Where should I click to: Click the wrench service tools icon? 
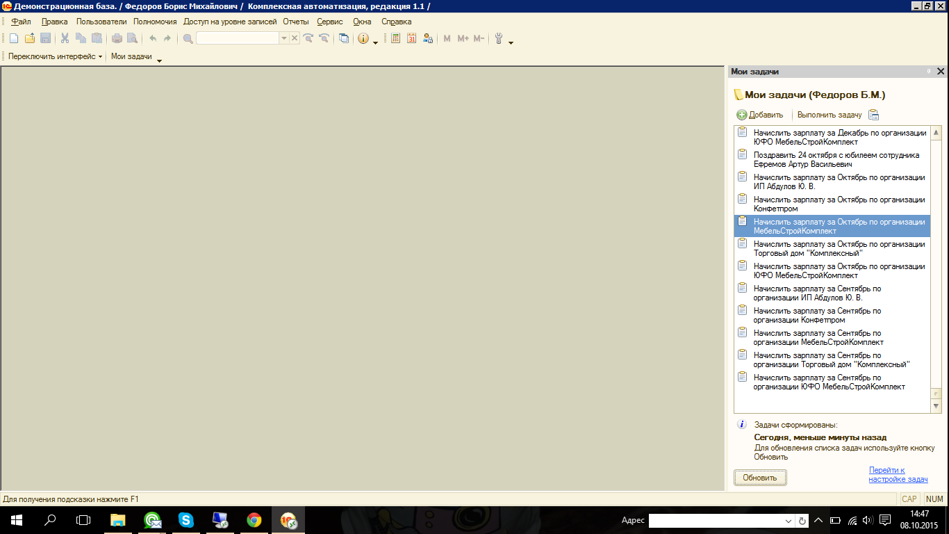click(x=499, y=39)
